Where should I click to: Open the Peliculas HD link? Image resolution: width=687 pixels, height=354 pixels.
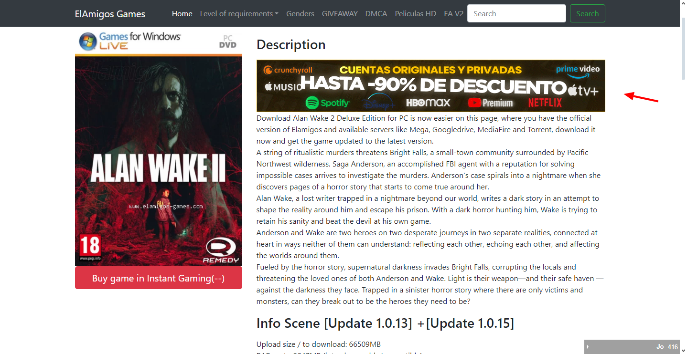click(415, 14)
